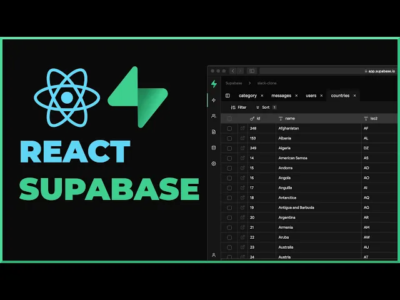Click the browser forward arrow
The width and height of the screenshot is (400, 300).
[240, 71]
